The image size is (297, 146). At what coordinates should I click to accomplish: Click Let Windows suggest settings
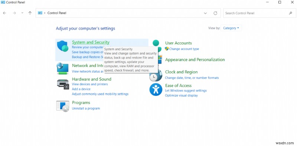[186, 90]
